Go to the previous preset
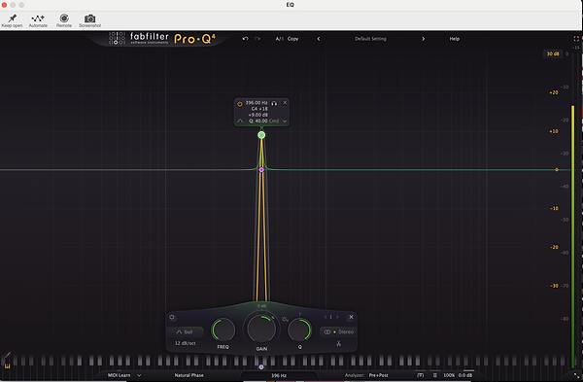The image size is (583, 382). tap(319, 39)
